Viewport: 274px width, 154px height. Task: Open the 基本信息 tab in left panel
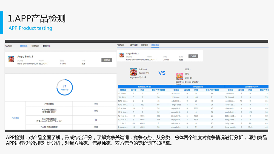[x=24, y=46]
